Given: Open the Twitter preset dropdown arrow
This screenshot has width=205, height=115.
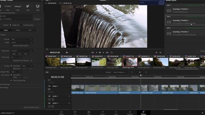Looking at the screenshot, I should coord(31,6).
